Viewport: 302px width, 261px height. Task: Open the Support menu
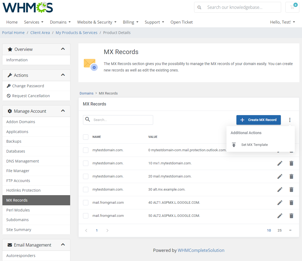[x=154, y=22]
